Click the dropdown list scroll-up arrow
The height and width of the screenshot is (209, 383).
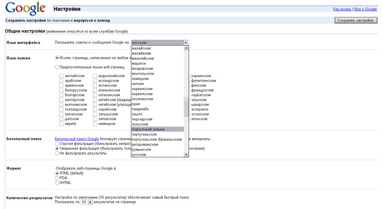186,48
